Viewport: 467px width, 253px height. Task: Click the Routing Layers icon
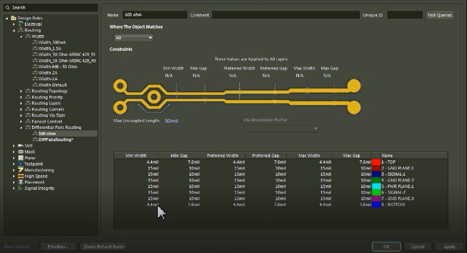(x=28, y=103)
